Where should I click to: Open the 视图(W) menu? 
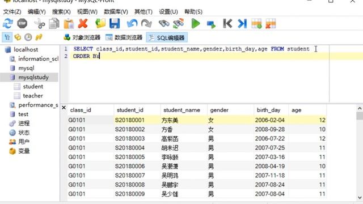click(87, 12)
